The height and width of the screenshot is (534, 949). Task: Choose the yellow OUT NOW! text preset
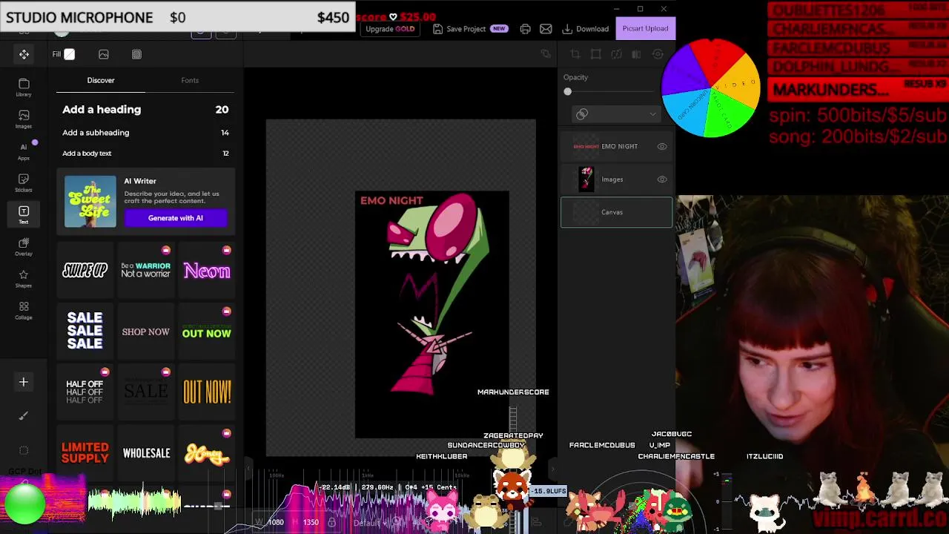coord(207,392)
